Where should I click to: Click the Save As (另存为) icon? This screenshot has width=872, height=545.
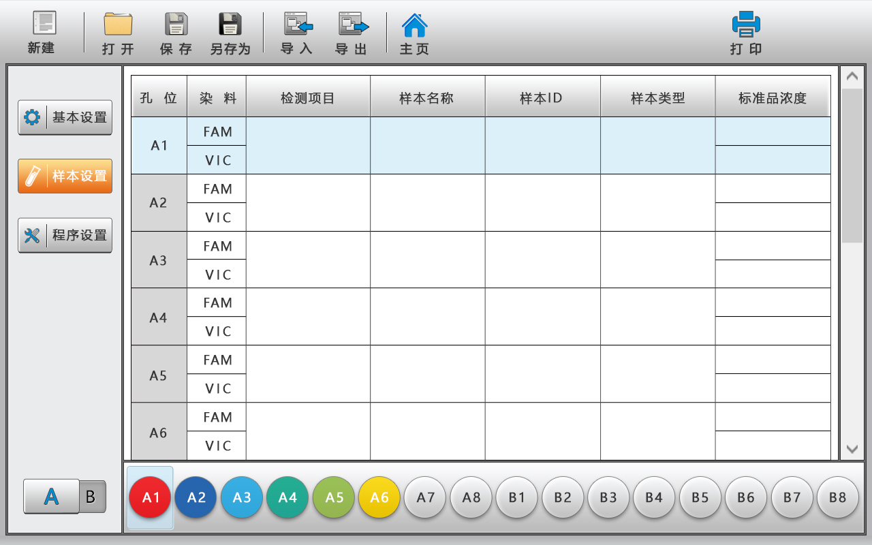coord(230,25)
